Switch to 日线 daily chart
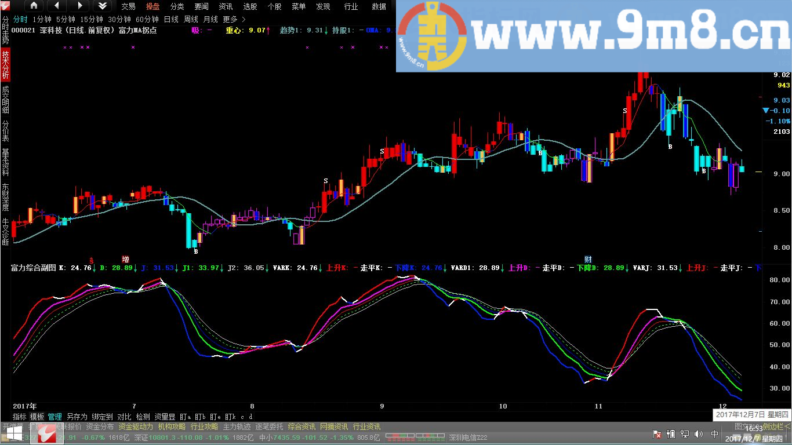This screenshot has width=792, height=445. click(x=171, y=19)
